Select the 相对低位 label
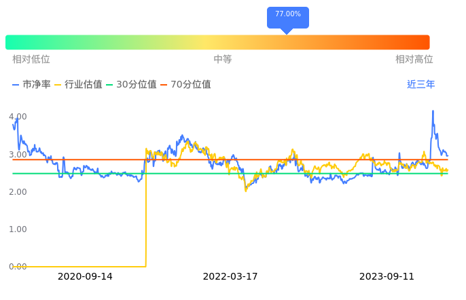The height and width of the screenshot is (300, 466). click(x=31, y=60)
